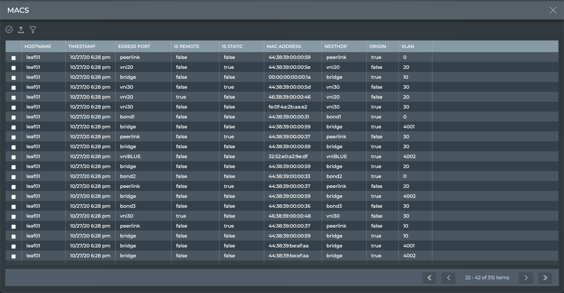This screenshot has height=293, width=564.
Task: Jump to last page of results
Action: point(545,278)
